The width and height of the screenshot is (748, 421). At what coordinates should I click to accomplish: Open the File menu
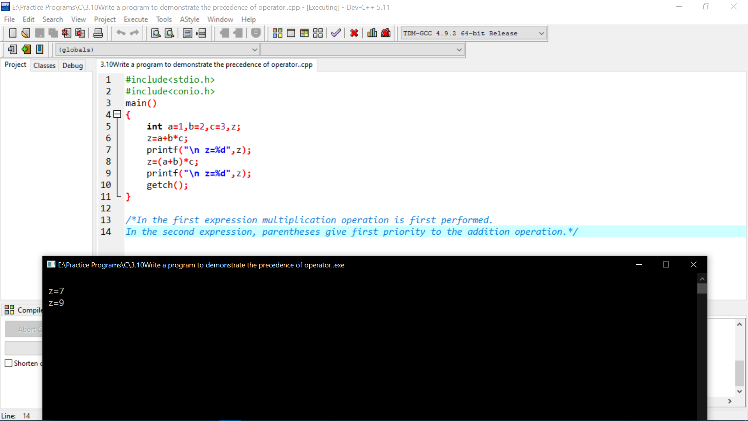[x=9, y=19]
